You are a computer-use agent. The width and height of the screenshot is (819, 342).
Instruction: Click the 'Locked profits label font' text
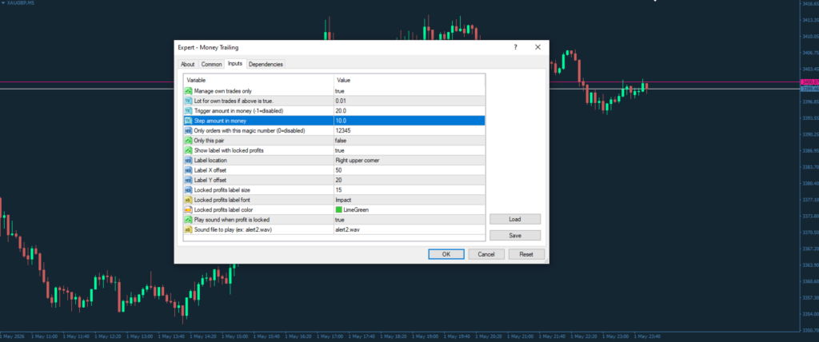click(224, 200)
